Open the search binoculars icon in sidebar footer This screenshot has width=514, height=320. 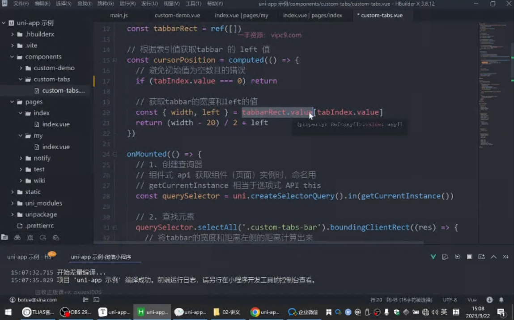click(17, 237)
